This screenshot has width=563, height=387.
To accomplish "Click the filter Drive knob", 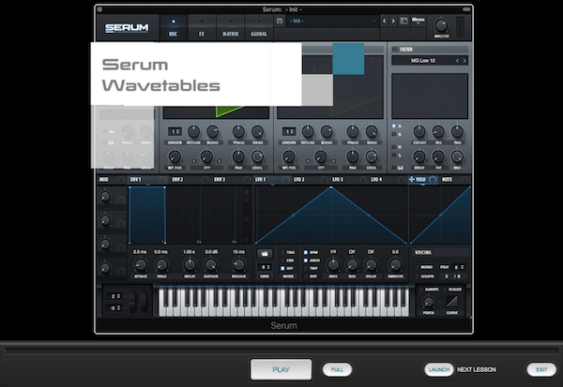I will pos(419,156).
